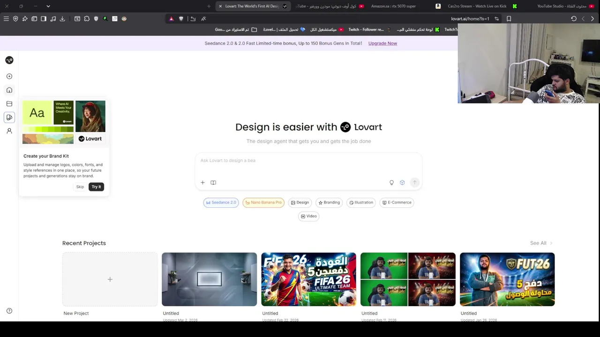This screenshot has height=337, width=600.
Task: Skip the Brand Kit prompt
Action: click(80, 187)
